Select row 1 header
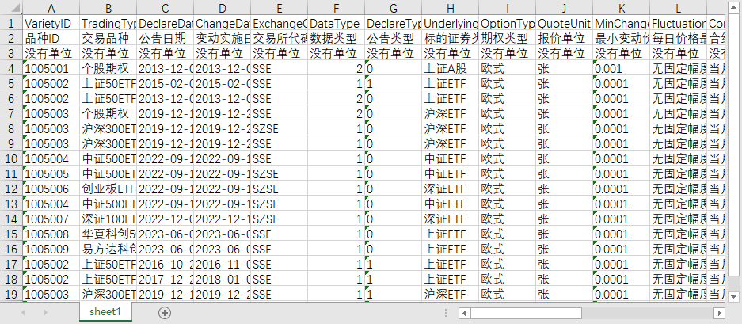Viewport: 742px width, 324px height. tap(11, 23)
